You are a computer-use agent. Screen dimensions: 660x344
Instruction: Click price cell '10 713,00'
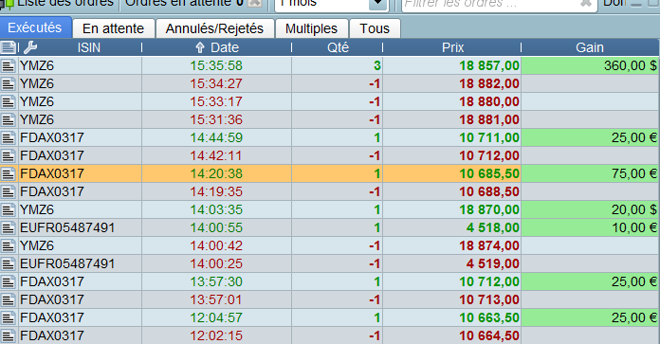pos(452,299)
